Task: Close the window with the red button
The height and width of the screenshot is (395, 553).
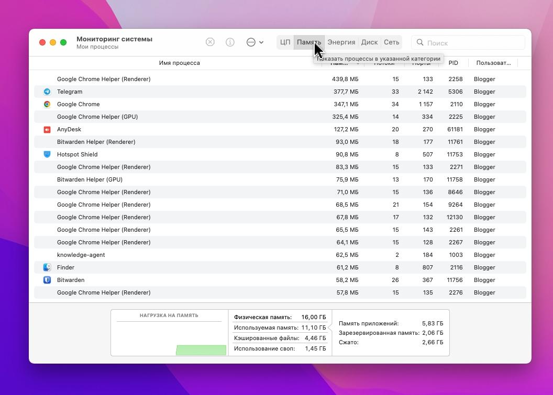Action: point(42,42)
